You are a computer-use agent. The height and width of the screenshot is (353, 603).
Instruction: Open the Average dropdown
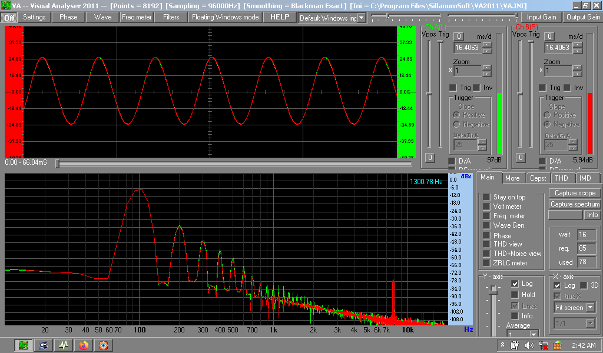[x=534, y=334]
